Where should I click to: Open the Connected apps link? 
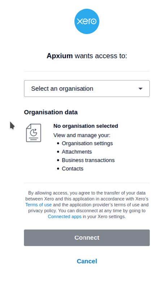65,217
